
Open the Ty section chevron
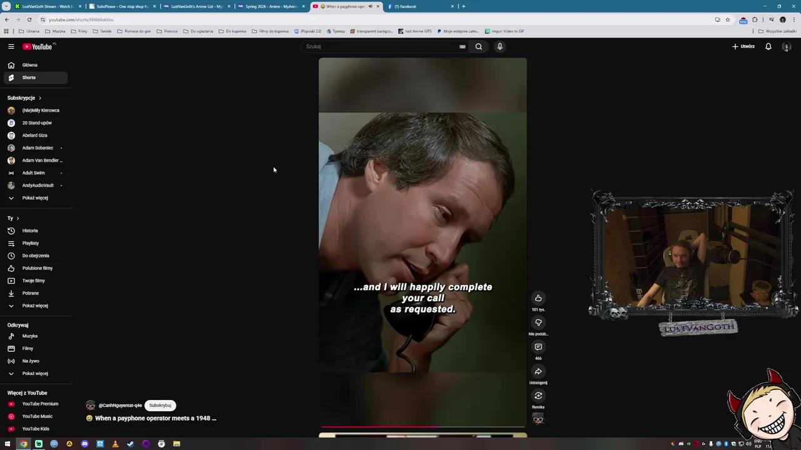point(18,218)
